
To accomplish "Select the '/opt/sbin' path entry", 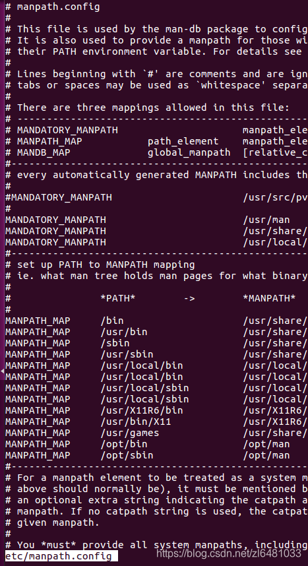I will tap(127, 455).
